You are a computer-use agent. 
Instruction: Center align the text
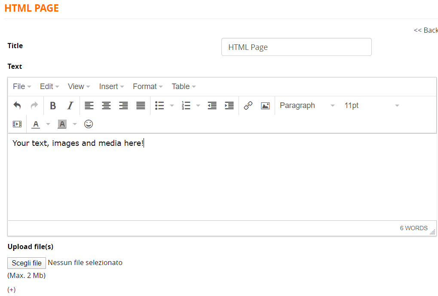coord(106,105)
